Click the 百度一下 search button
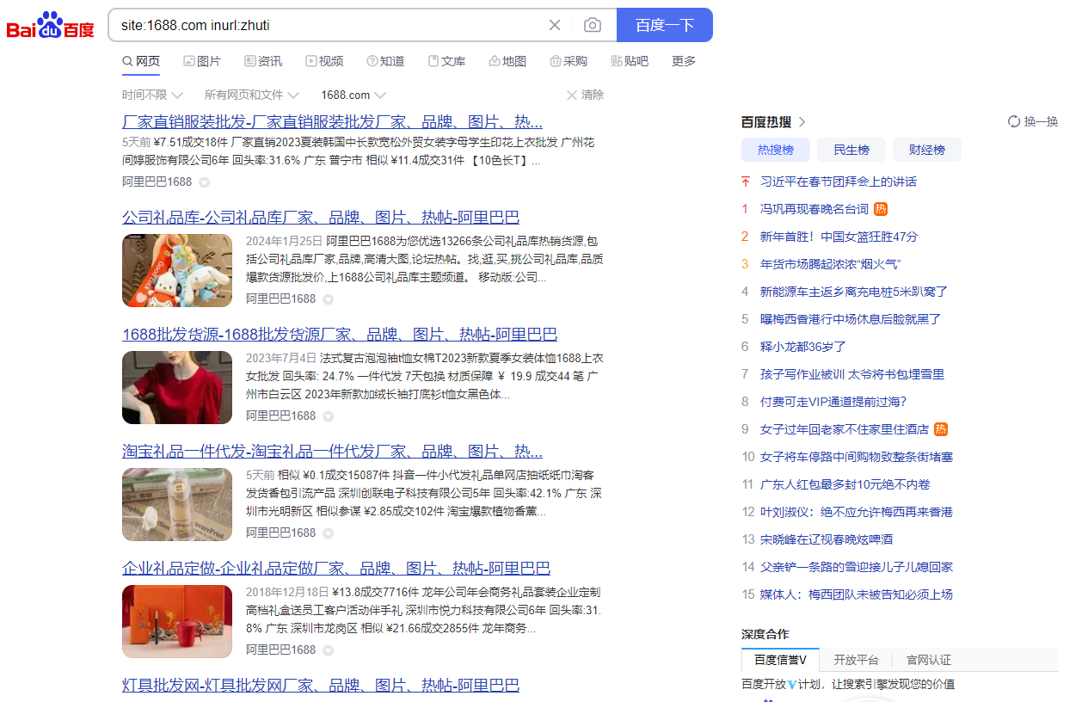The height and width of the screenshot is (702, 1088). click(x=665, y=25)
